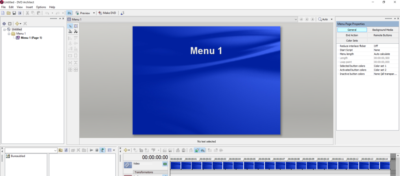Switch to the Background Media tab
This screenshot has height=176, width=400.
382,30
